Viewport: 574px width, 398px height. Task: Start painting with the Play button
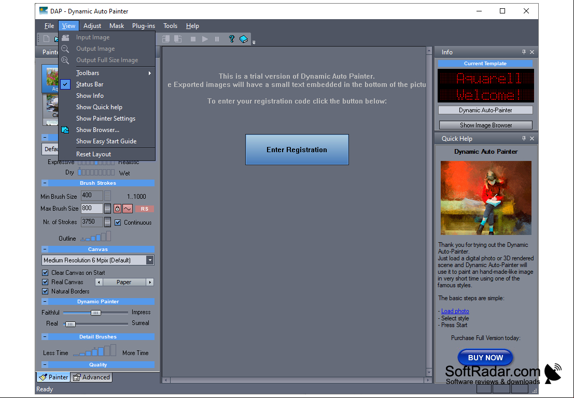click(x=205, y=39)
